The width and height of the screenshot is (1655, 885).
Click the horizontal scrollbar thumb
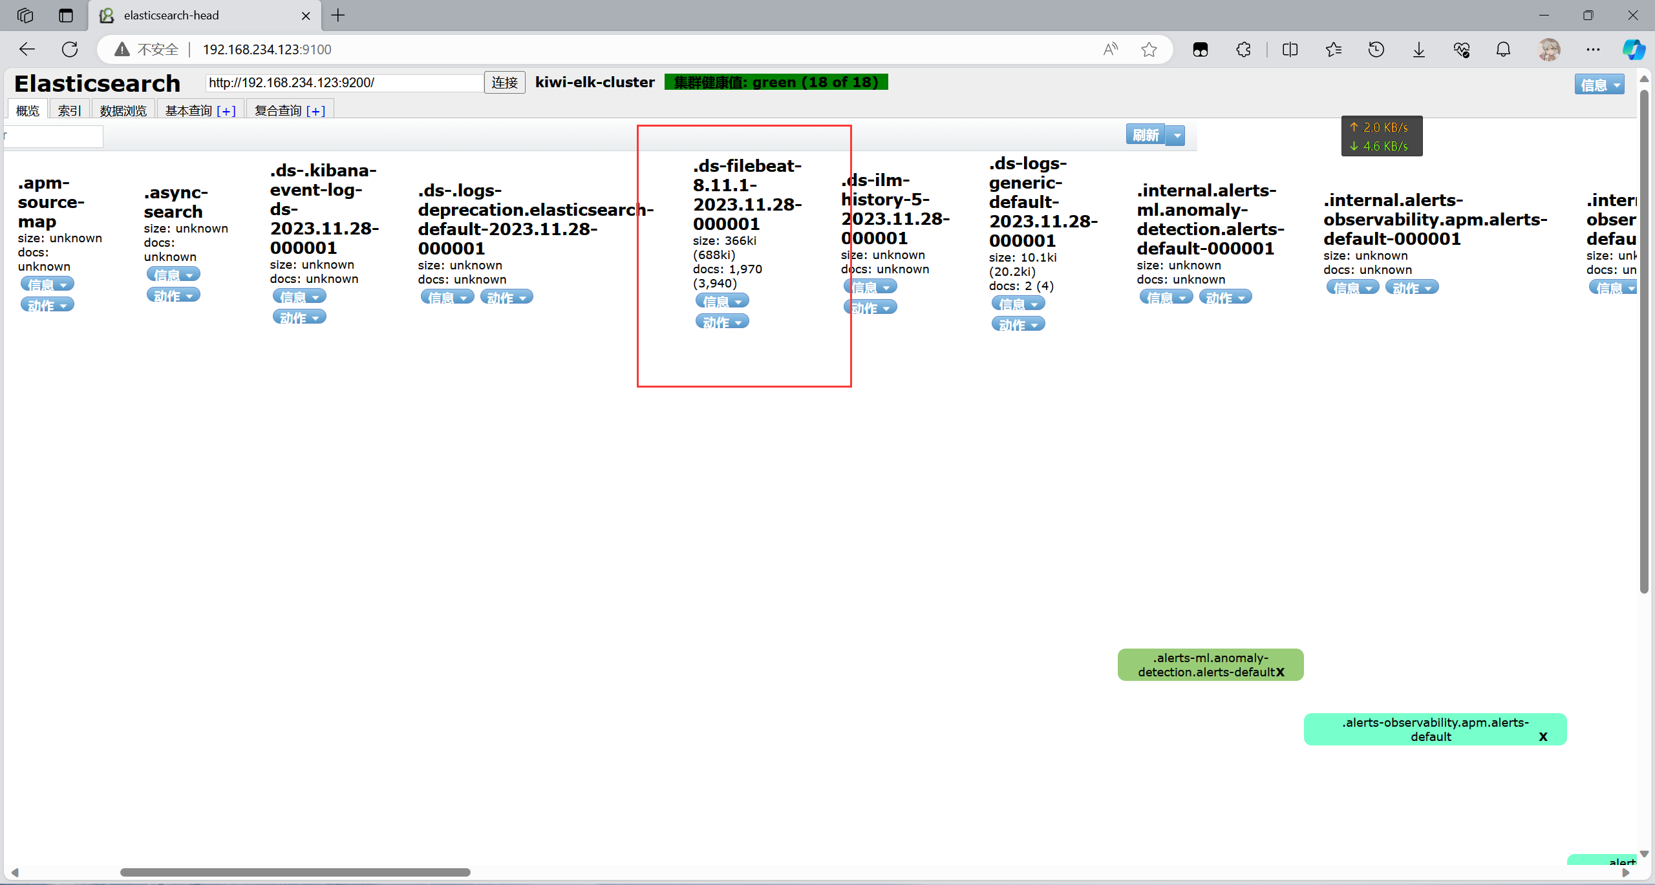(x=295, y=872)
